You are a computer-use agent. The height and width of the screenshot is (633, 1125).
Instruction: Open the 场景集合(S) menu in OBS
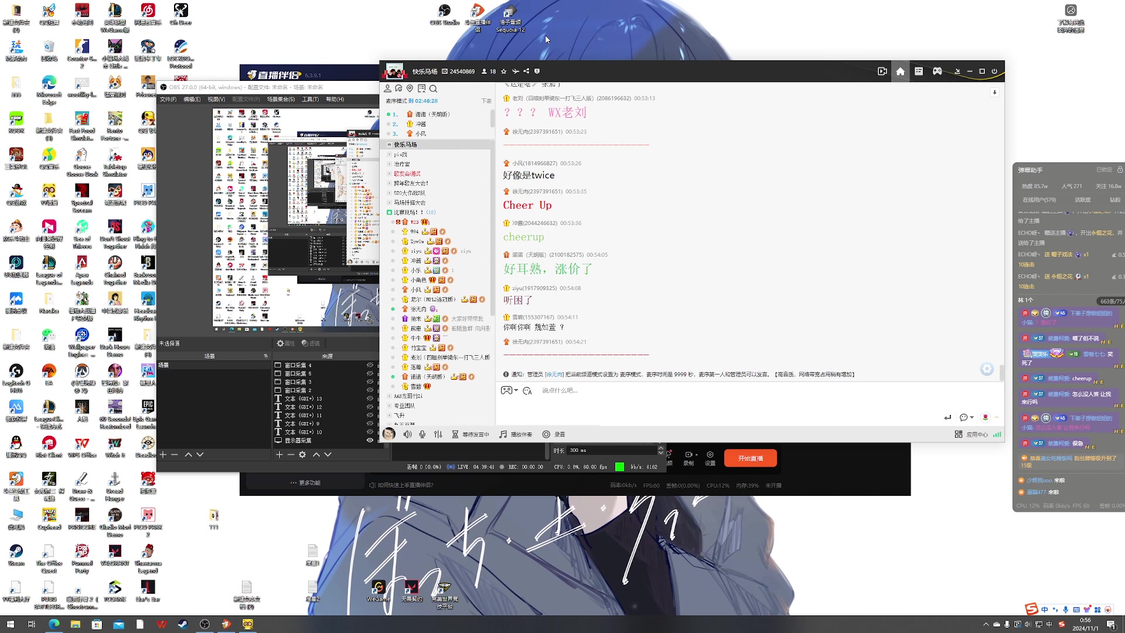tap(281, 99)
